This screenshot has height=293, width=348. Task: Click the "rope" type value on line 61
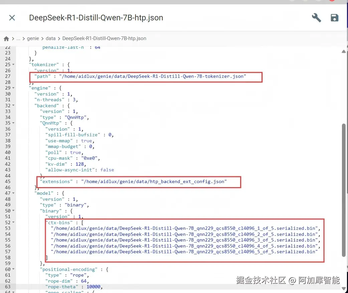pos(78,275)
